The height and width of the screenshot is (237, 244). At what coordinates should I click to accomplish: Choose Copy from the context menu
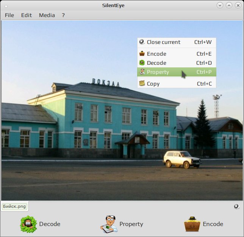click(x=177, y=84)
